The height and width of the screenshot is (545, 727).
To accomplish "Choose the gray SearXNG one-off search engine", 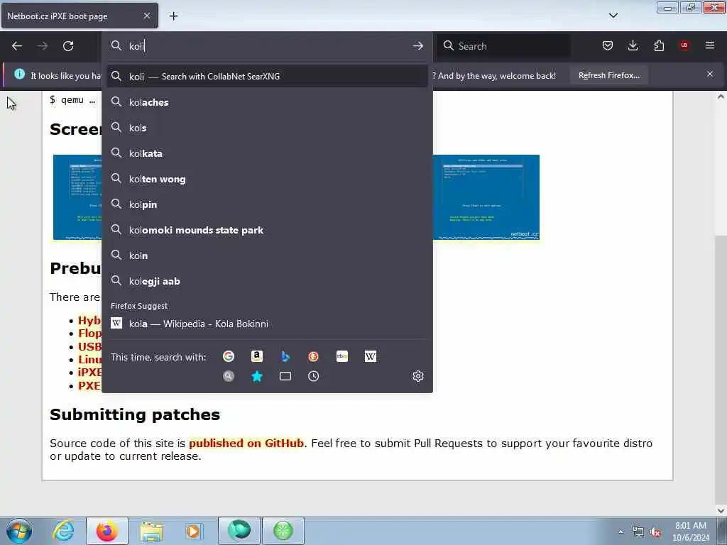I will coord(228,376).
